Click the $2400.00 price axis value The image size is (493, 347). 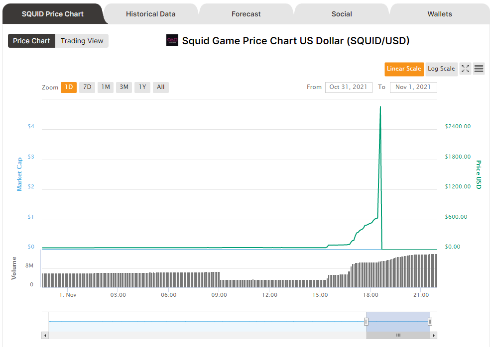(458, 126)
